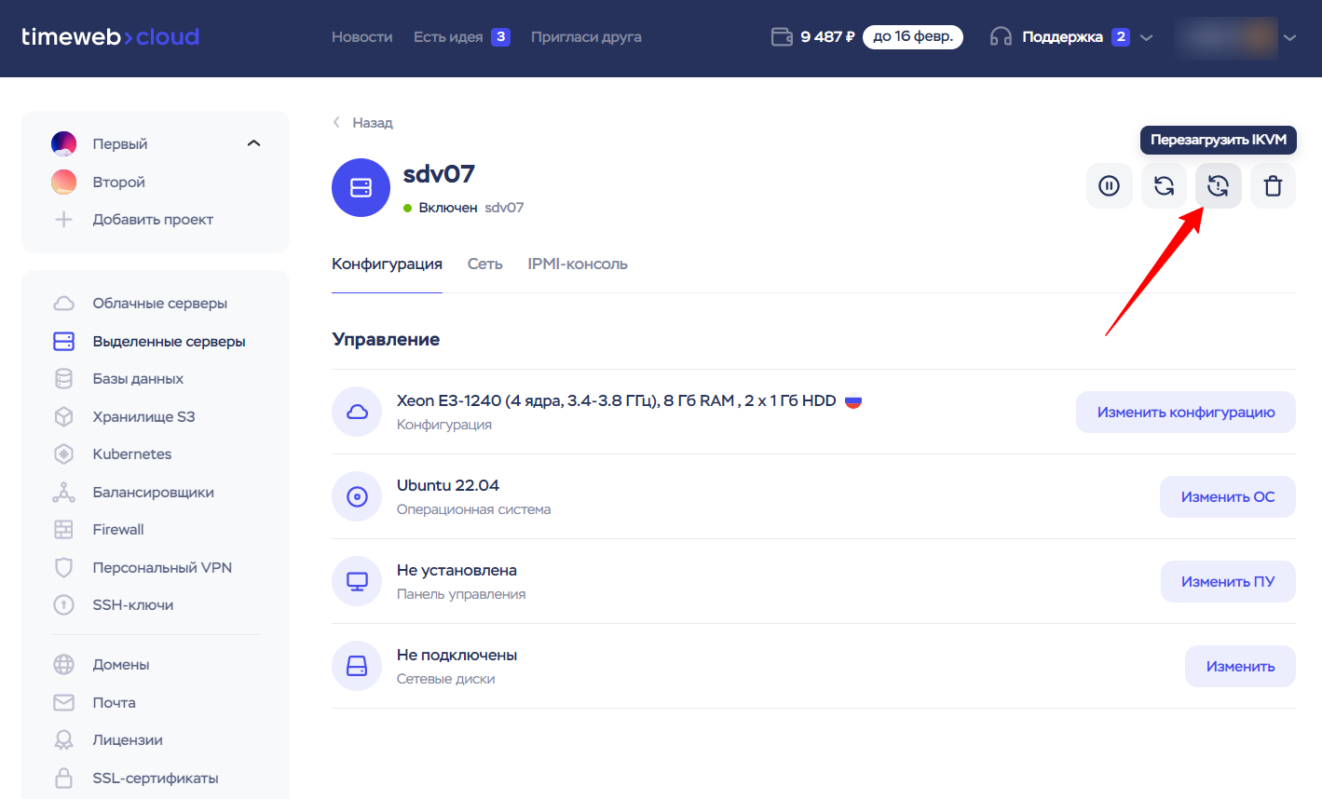Image resolution: width=1322 pixels, height=799 pixels.
Task: Open wallet balance 9 487 ₽
Action: click(x=812, y=37)
